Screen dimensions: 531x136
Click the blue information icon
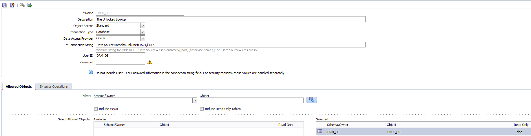point(91,72)
